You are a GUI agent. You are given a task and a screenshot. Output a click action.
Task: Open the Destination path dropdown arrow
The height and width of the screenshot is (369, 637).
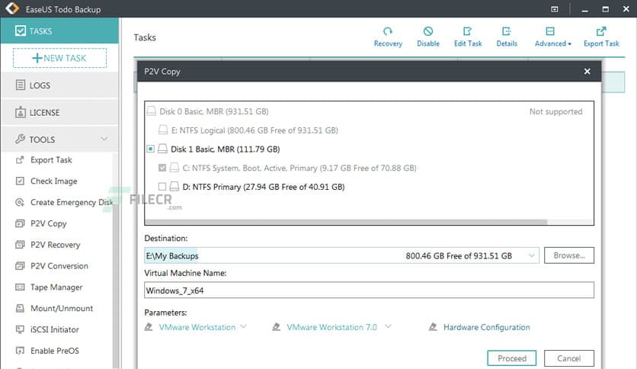point(531,255)
